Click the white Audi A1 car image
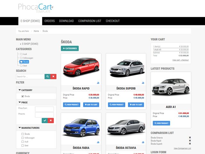Image resolution: width=205 pixels, height=154 pixels. pos(171,87)
